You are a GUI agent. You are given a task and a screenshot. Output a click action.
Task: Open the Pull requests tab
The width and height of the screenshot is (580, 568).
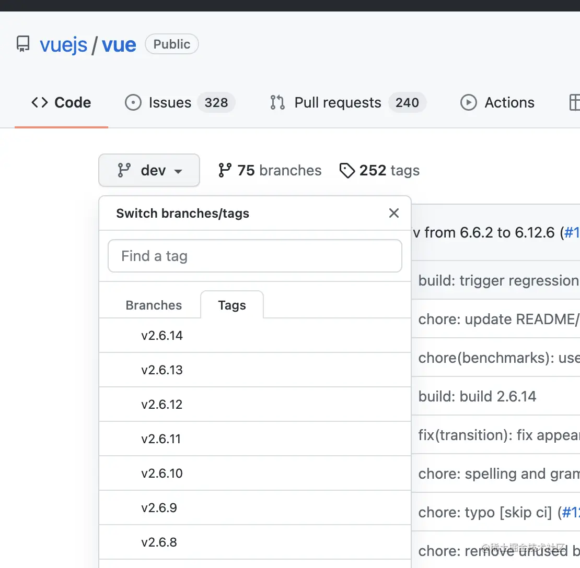(x=347, y=102)
